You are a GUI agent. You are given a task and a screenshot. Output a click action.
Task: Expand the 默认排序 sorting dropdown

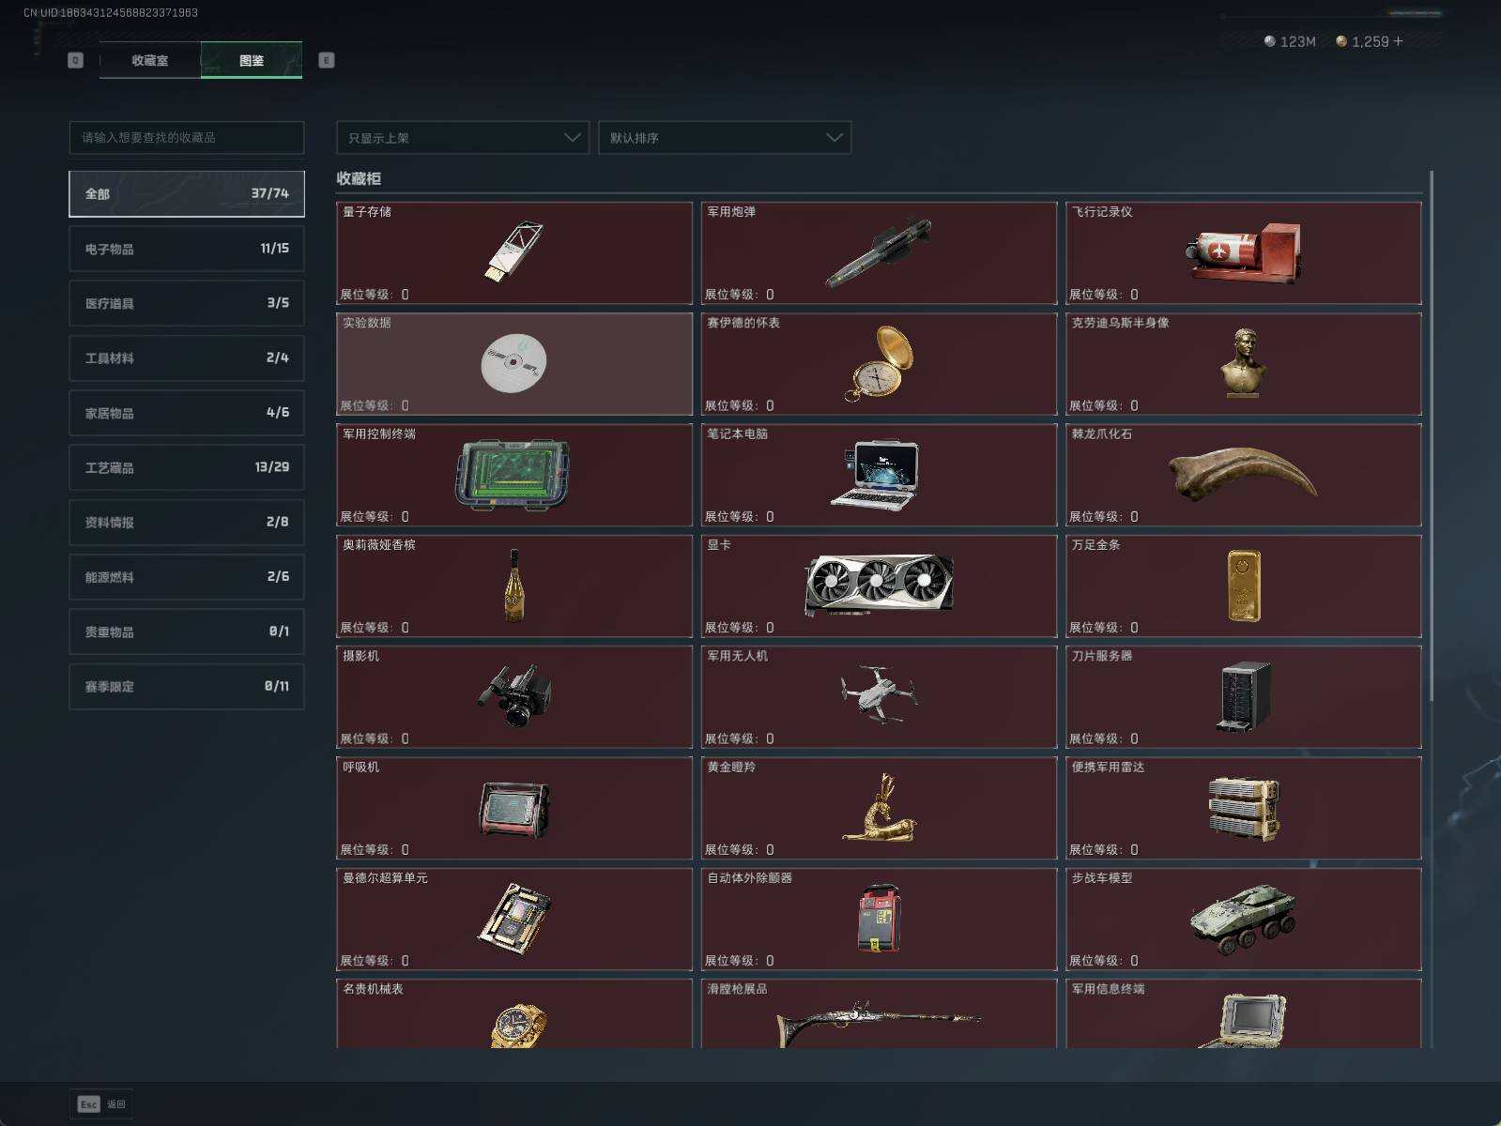[x=725, y=138]
